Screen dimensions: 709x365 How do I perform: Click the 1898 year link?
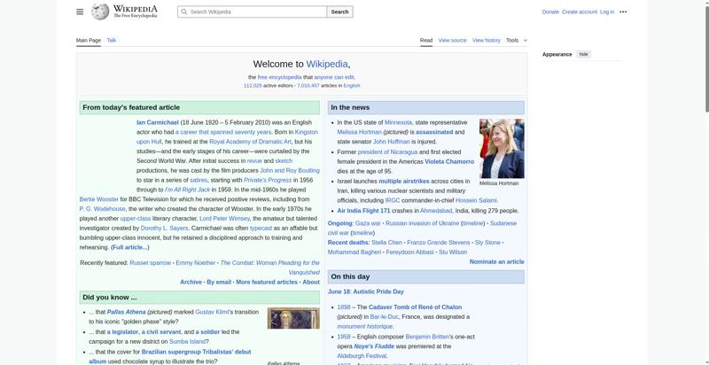click(344, 307)
